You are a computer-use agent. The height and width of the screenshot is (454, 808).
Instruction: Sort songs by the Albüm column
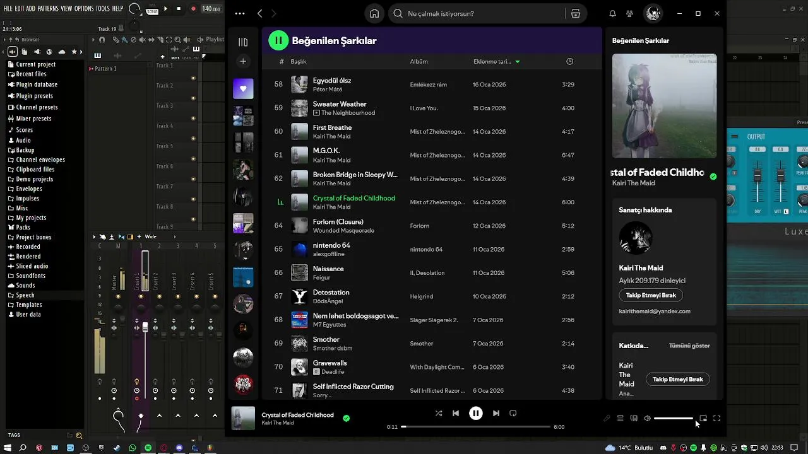(x=419, y=61)
